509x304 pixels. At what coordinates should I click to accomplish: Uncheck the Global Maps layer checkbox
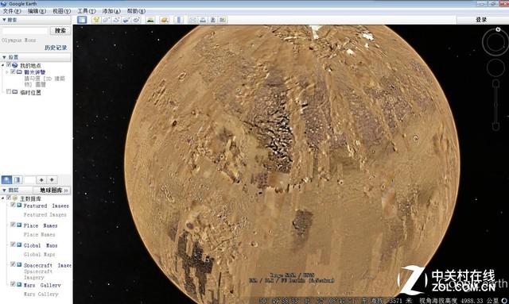(x=13, y=244)
